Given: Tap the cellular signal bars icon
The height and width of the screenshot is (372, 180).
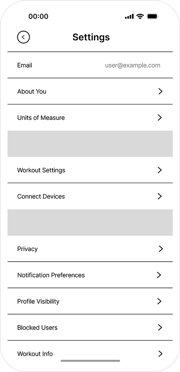Looking at the screenshot, I should (129, 17).
